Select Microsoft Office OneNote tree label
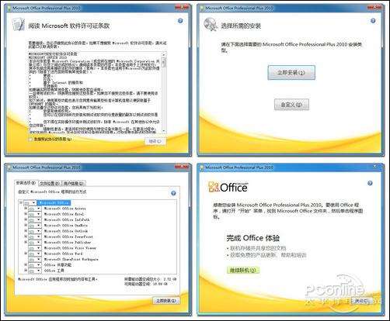This screenshot has width=390, height=321. click(x=66, y=226)
